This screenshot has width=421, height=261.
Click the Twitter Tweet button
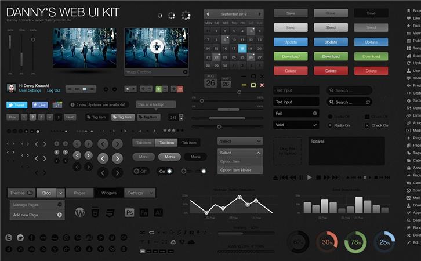[17, 105]
